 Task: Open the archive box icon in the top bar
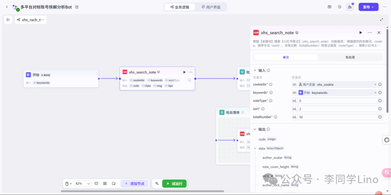[329, 7]
